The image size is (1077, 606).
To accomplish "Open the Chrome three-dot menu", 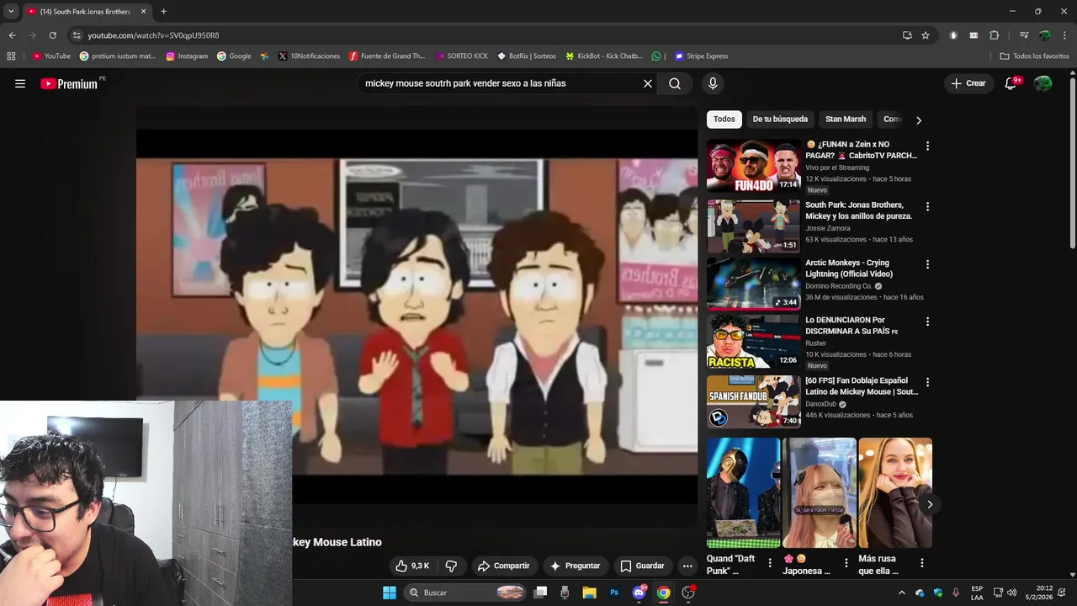I will point(1065,35).
